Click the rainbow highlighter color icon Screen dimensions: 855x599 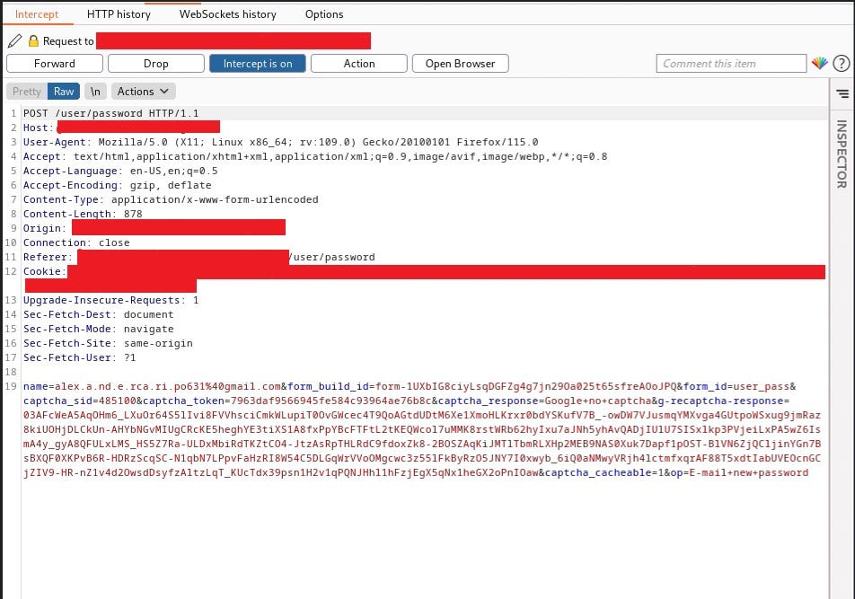click(819, 63)
